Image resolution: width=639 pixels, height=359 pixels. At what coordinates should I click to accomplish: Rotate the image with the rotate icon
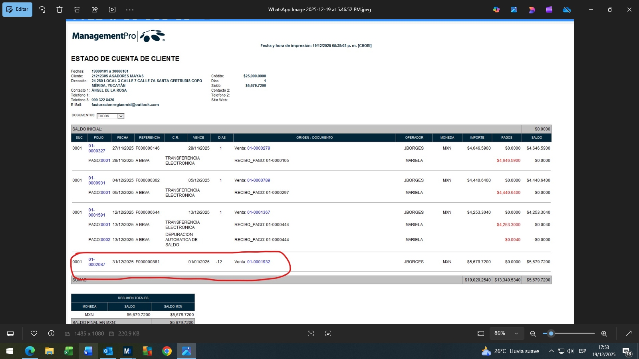42,10
